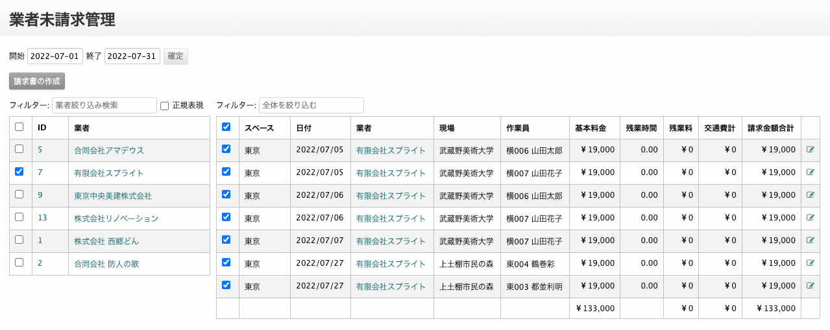Click the 業者絞り込み検索 filter field
Viewport: 830px width, 330px height.
coord(104,105)
